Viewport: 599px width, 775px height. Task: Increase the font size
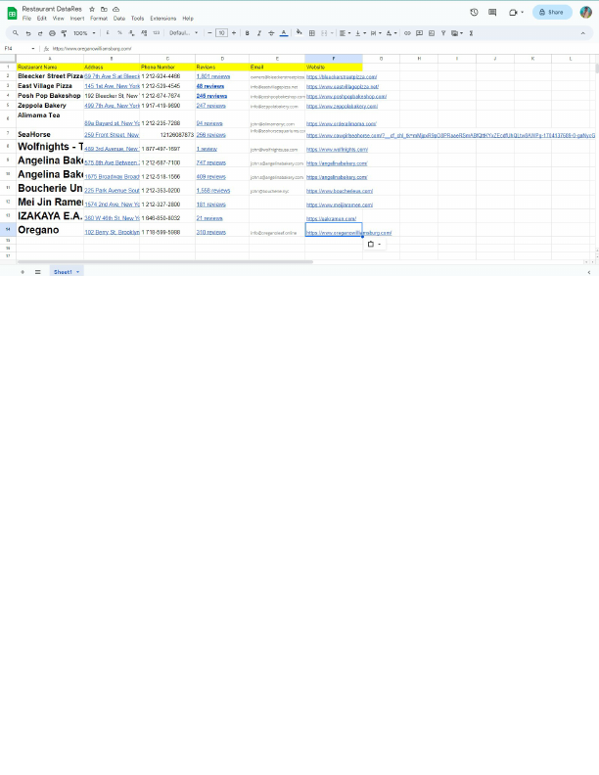coord(234,33)
